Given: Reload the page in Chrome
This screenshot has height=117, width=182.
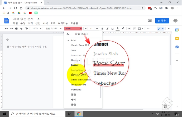Looking at the screenshot, I should click(16, 8).
